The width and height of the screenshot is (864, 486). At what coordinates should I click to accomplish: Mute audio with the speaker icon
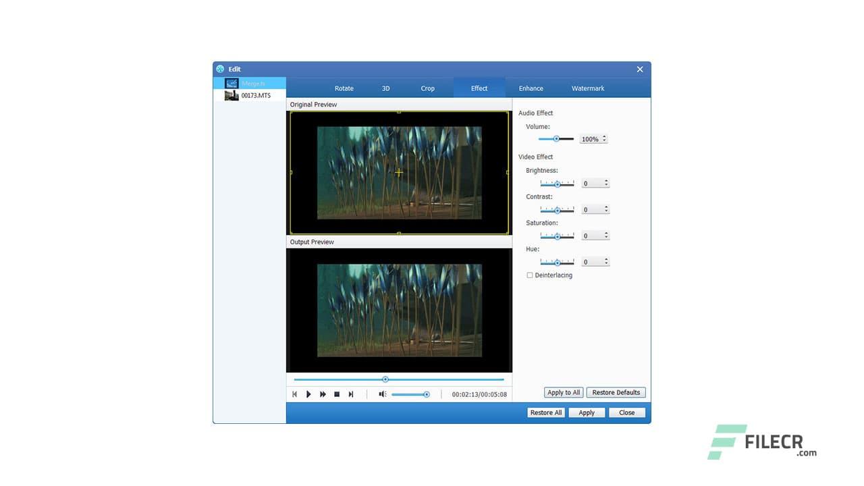pyautogui.click(x=382, y=394)
